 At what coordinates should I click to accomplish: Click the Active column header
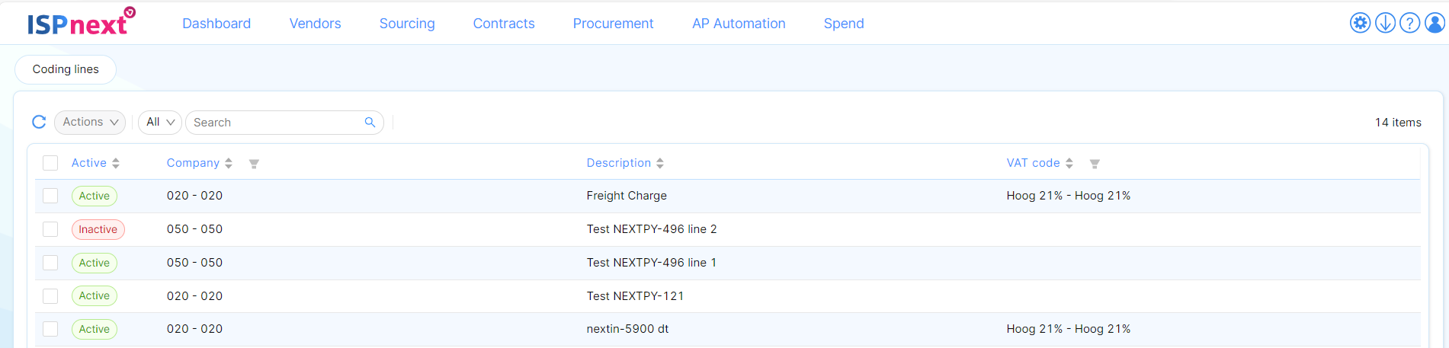pyautogui.click(x=89, y=163)
